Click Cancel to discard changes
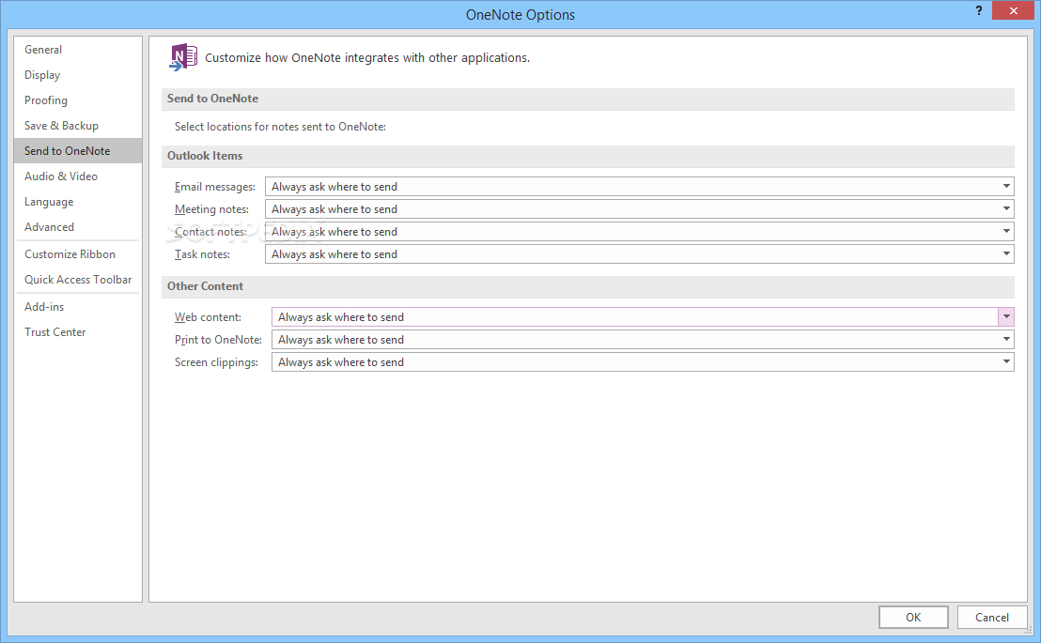Image resolution: width=1041 pixels, height=643 pixels. click(992, 617)
